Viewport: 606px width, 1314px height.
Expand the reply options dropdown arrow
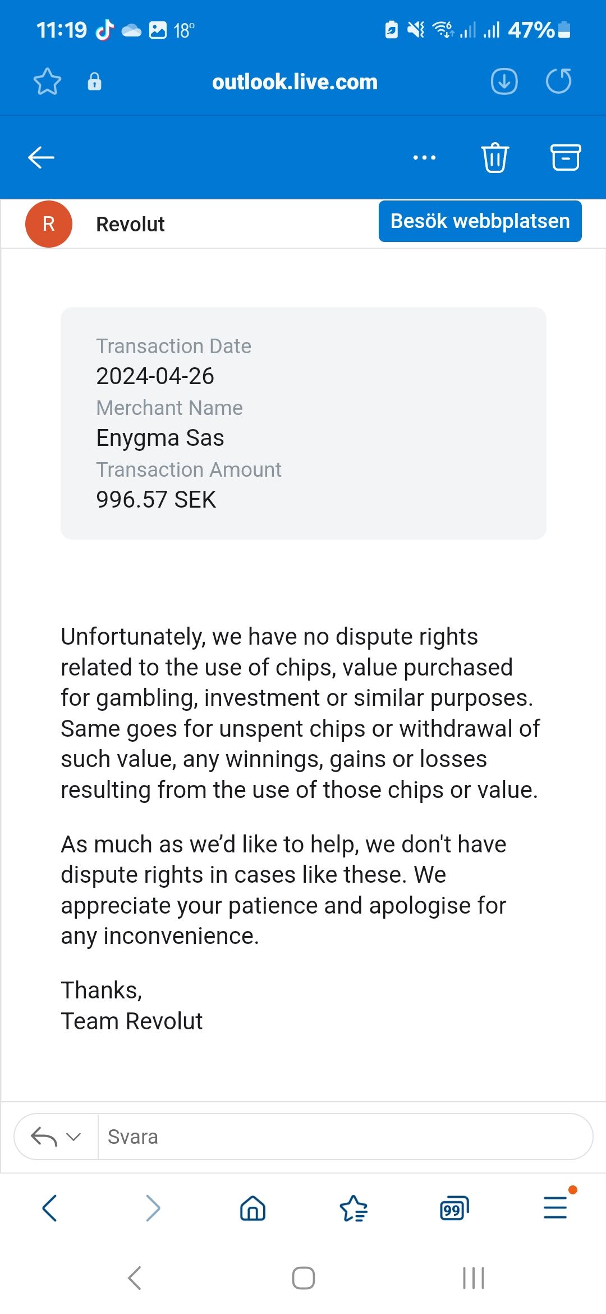click(x=74, y=1137)
